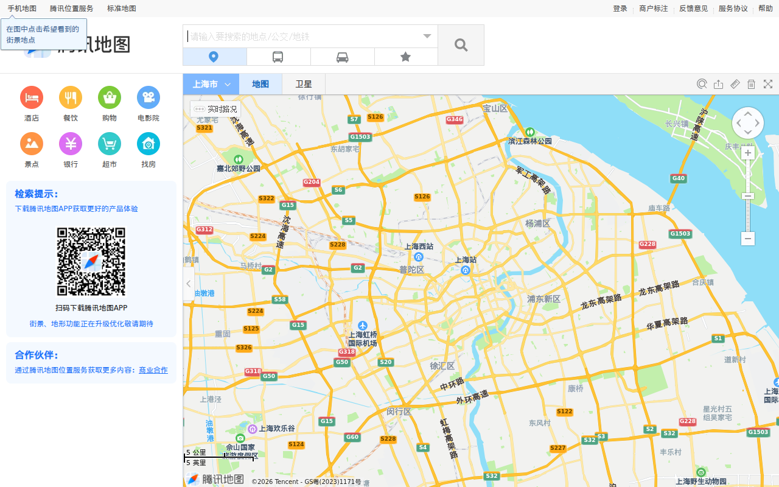The width and height of the screenshot is (779, 487).
Task: Open the search suggestions dropdown arrow
Action: click(x=426, y=36)
